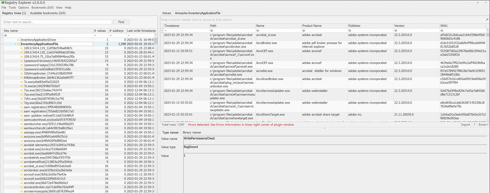
Task: Click the search magnifier icon in grid panel
Action: click(x=487, y=20)
